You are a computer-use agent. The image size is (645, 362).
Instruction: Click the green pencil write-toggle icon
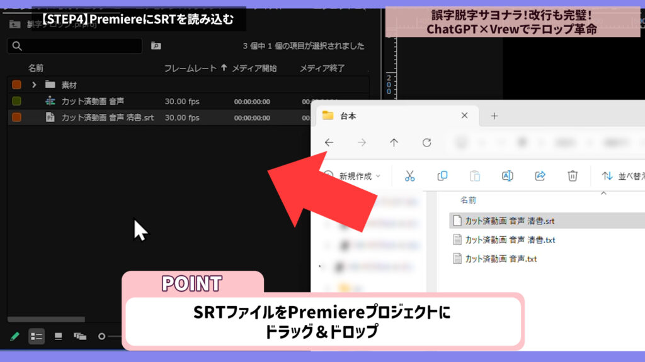tap(15, 337)
